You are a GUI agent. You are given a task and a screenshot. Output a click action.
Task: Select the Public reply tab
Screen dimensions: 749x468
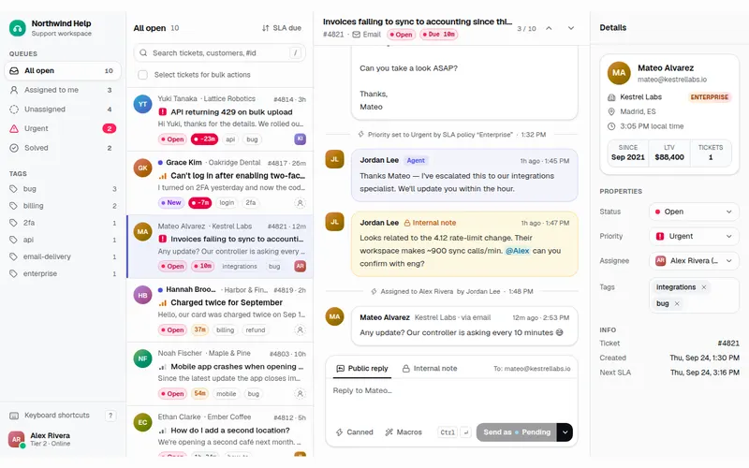tap(362, 369)
